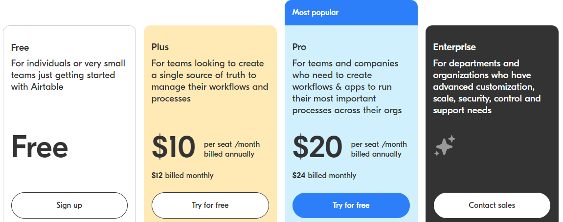
Task: Click the Free plan heading
Action: point(20,47)
